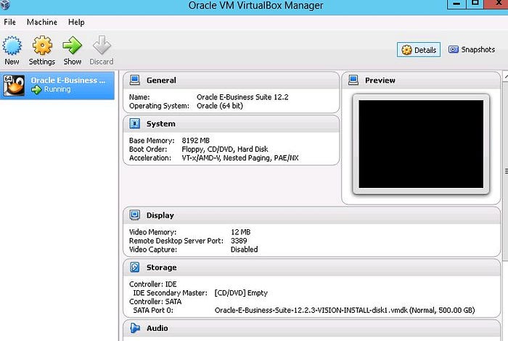This screenshot has width=508, height=341.
Task: Click the General section monitor icon
Action: point(134,80)
